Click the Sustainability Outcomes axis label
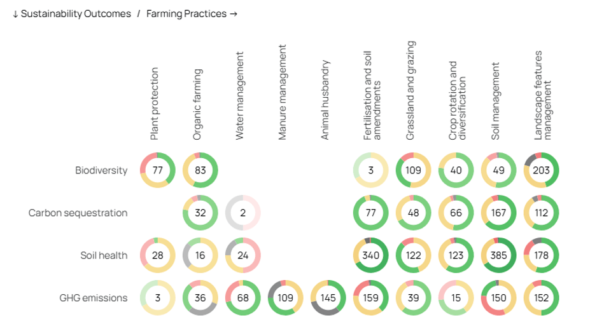Viewport: 611px width, 324px height. tap(71, 14)
